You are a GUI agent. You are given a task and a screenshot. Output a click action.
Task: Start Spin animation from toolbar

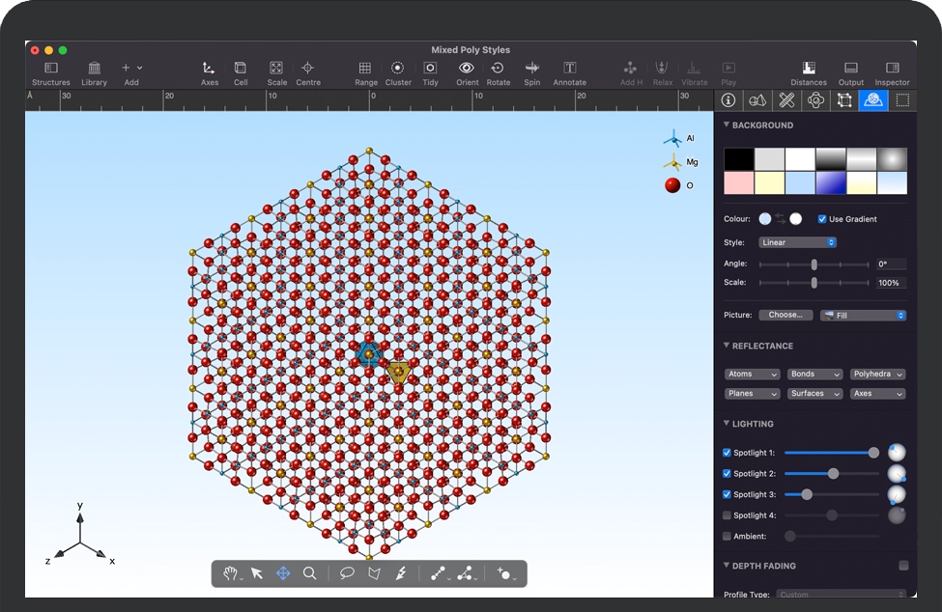(531, 69)
